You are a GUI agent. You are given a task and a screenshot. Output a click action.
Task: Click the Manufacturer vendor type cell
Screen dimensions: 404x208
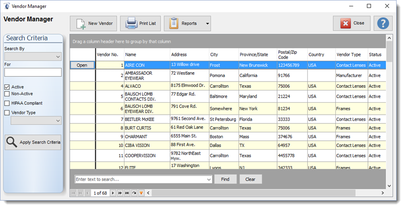(352, 76)
